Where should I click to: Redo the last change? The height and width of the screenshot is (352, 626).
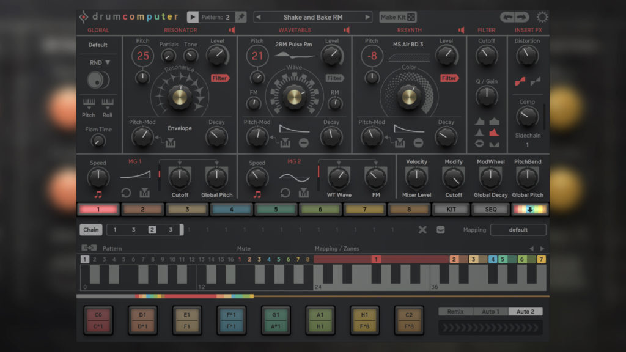pyautogui.click(x=522, y=17)
